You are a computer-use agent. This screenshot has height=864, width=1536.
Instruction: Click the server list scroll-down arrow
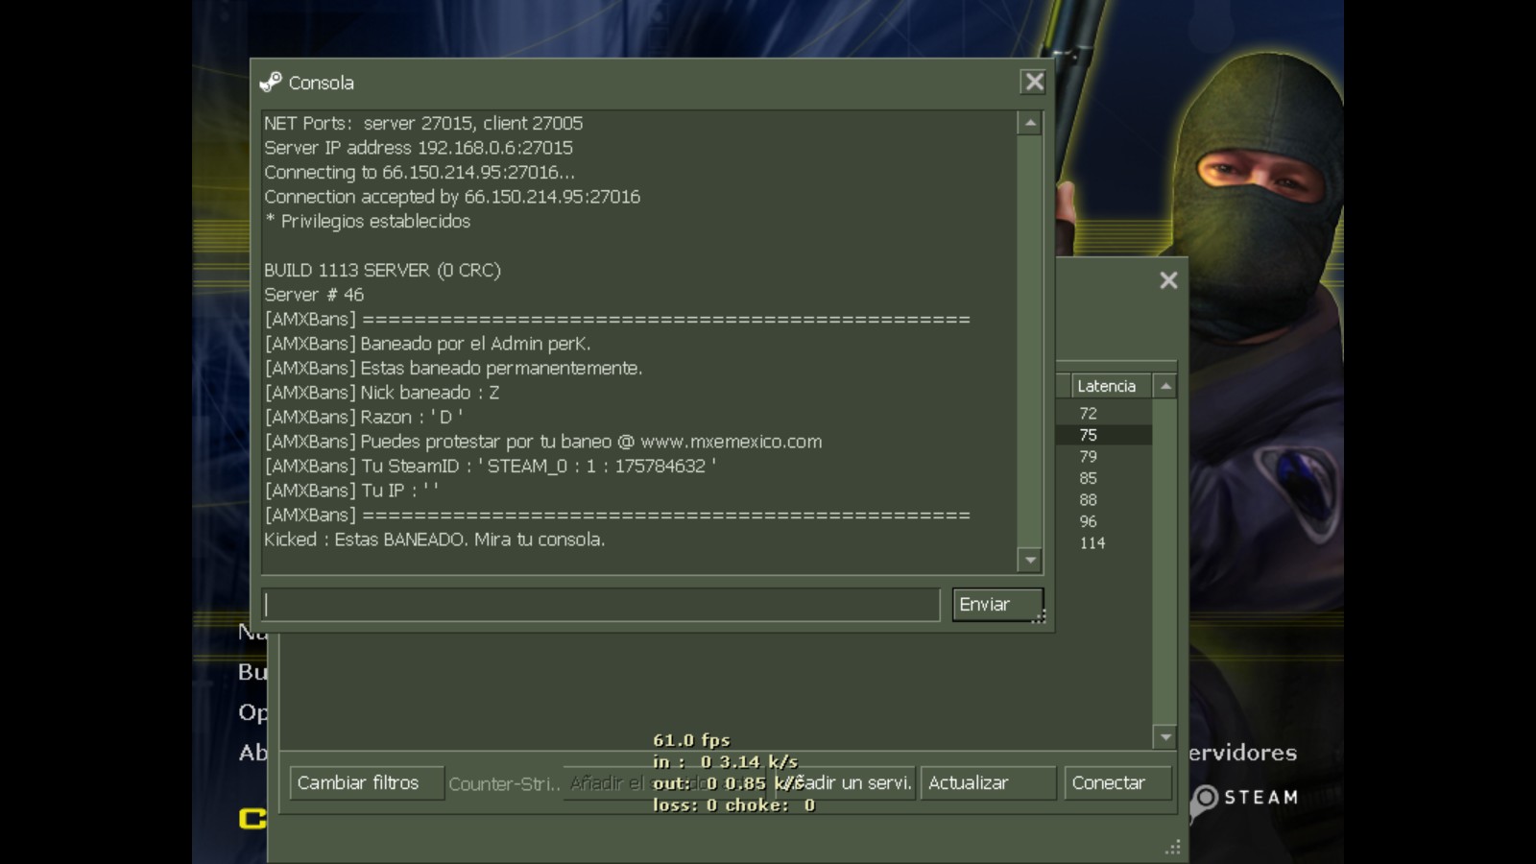(1165, 737)
